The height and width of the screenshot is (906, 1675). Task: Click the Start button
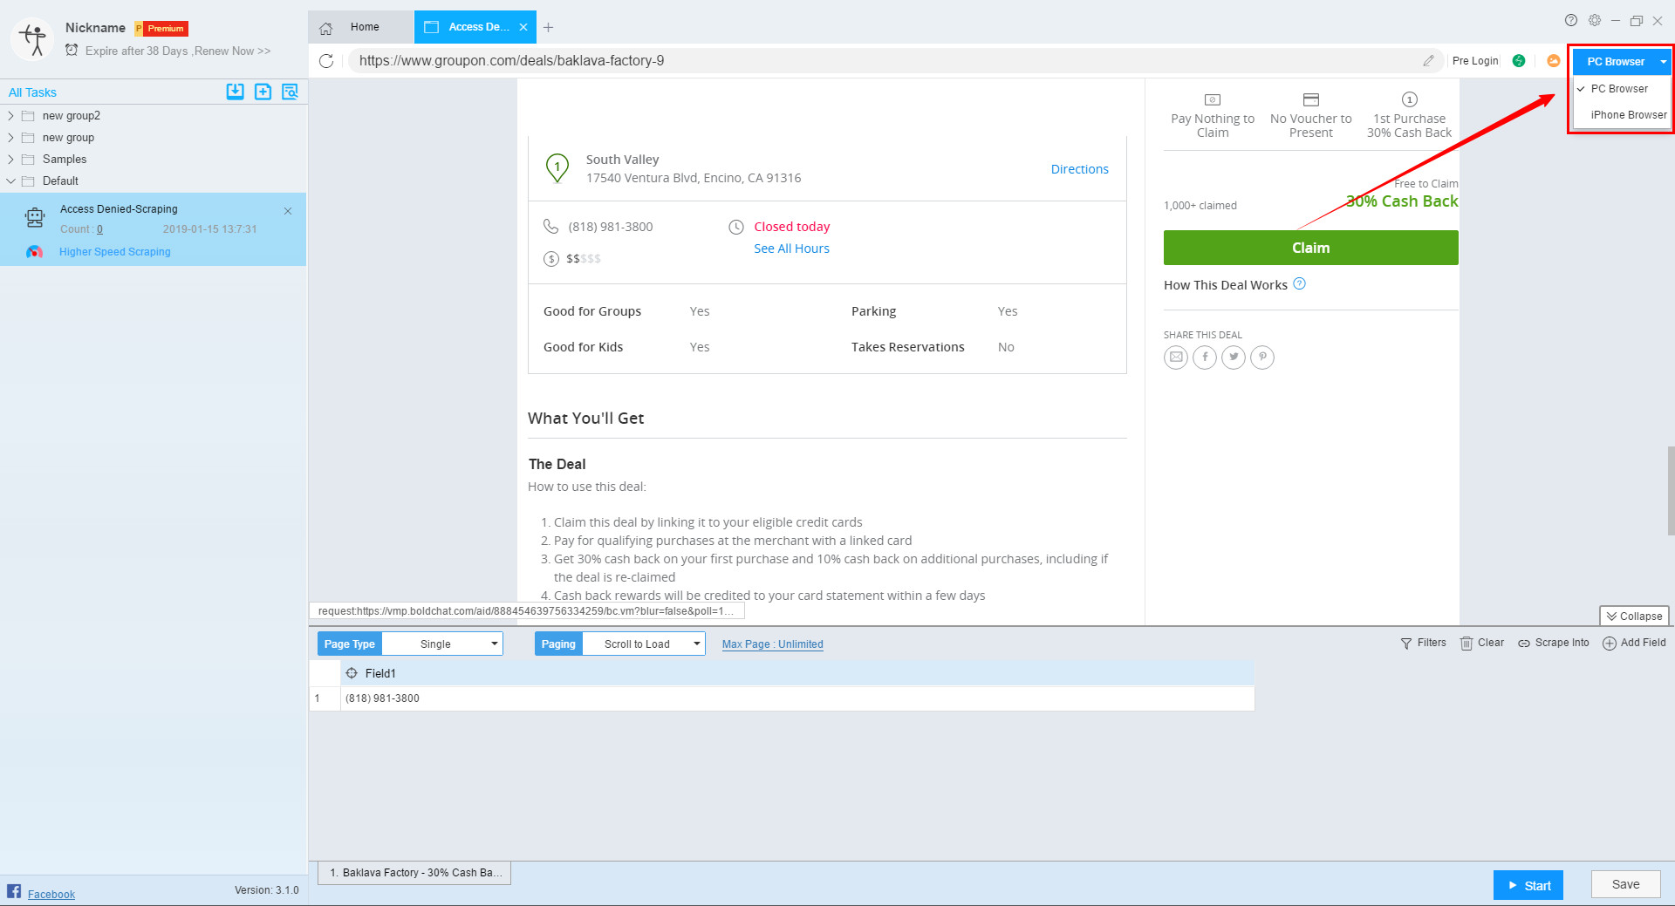pyautogui.click(x=1528, y=885)
